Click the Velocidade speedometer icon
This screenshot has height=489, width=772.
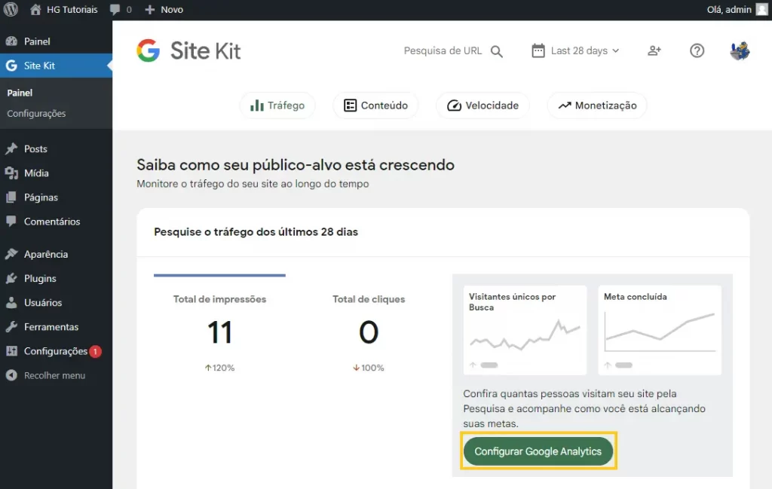454,105
